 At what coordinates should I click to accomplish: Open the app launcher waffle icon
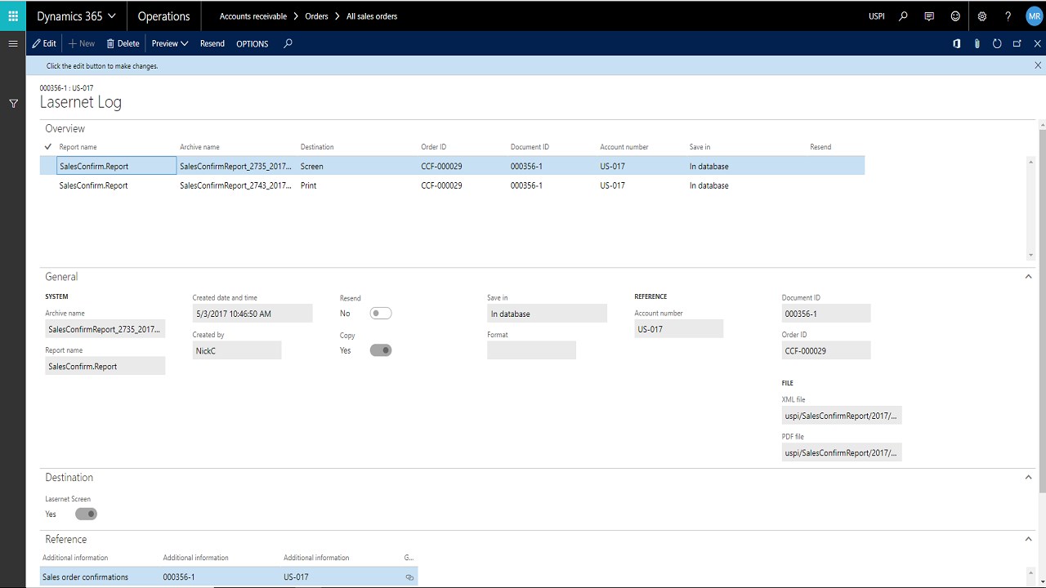(x=13, y=16)
